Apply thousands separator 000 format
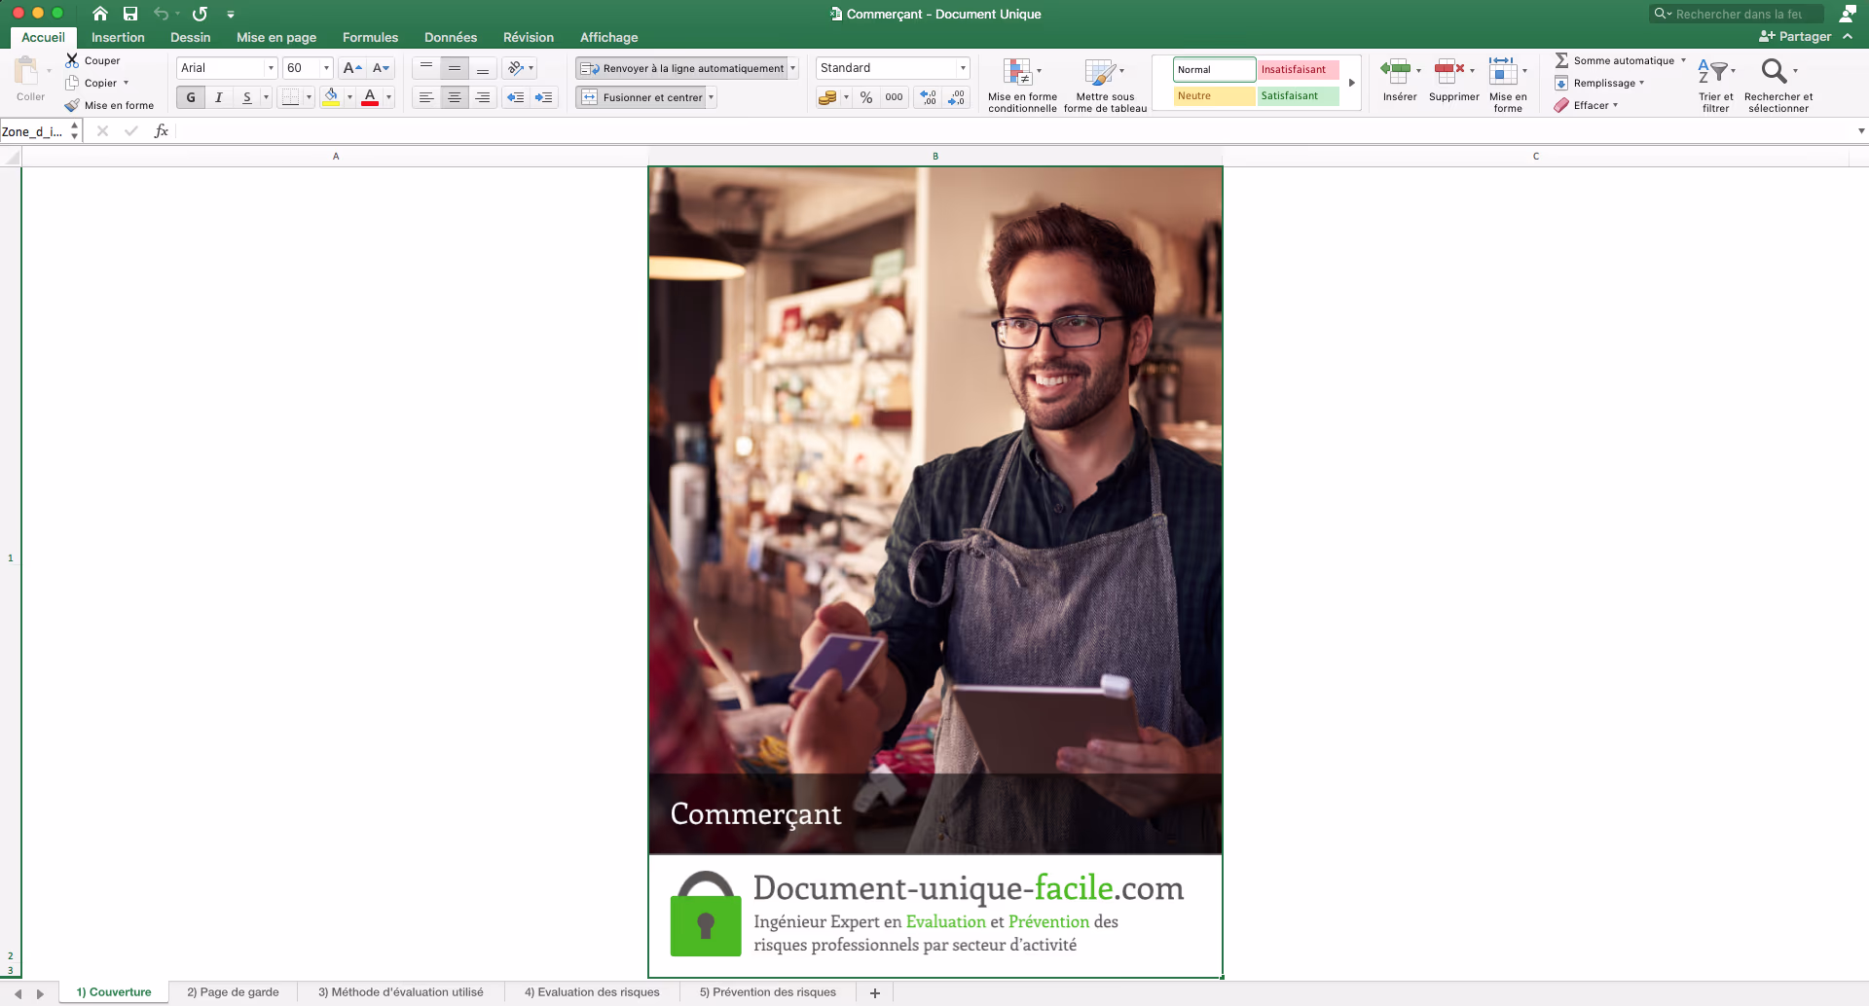Image resolution: width=1869 pixels, height=1006 pixels. pyautogui.click(x=894, y=97)
